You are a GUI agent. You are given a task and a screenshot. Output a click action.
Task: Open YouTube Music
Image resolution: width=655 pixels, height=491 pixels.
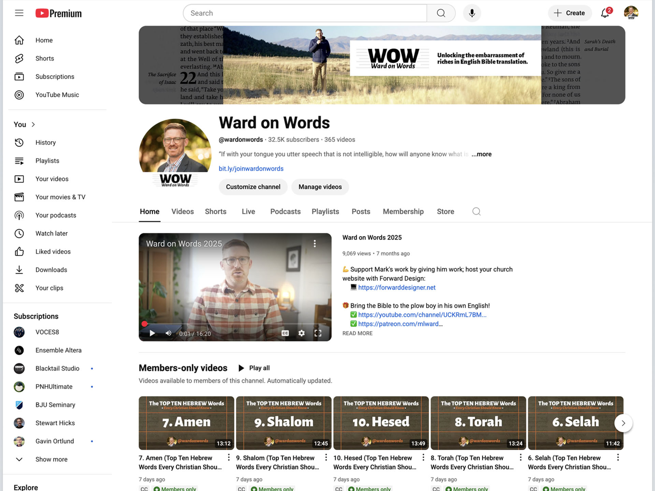(x=57, y=95)
